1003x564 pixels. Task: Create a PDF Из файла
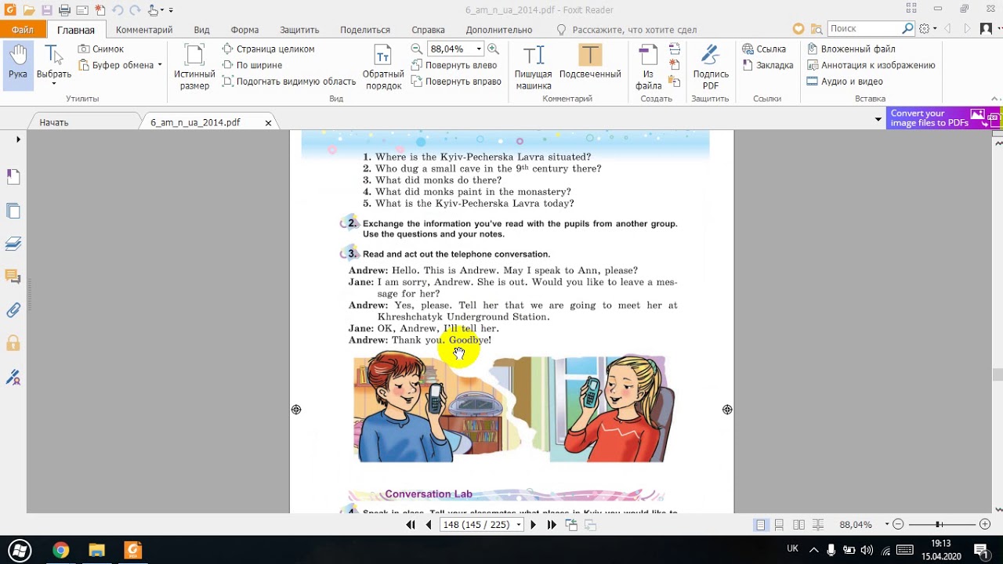click(x=648, y=66)
